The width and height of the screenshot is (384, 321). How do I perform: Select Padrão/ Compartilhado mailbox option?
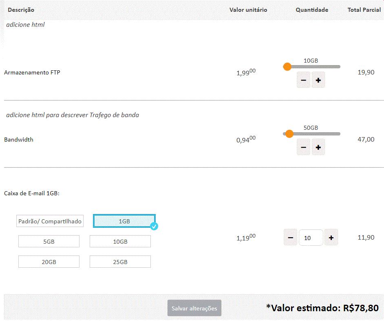[50, 221]
